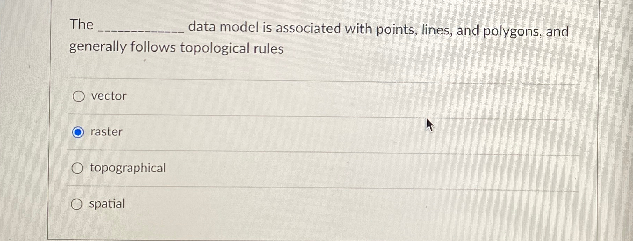Click the spatial answer label

coord(107,204)
